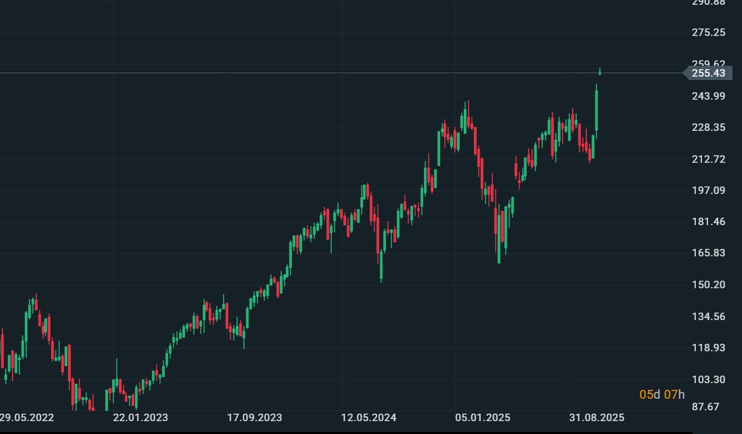Click the 12.05.2024 date on time axis

pyautogui.click(x=368, y=417)
